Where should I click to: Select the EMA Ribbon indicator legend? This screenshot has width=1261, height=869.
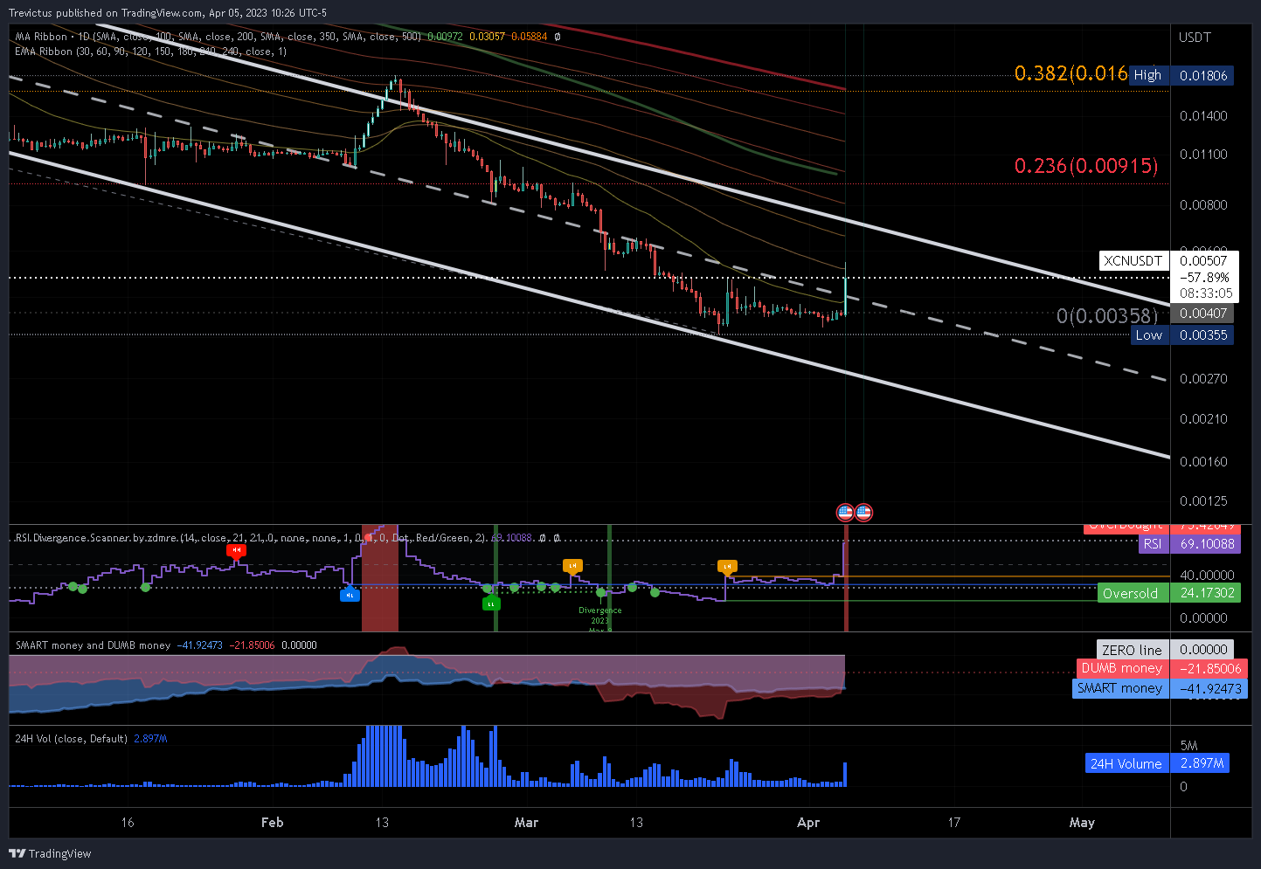[x=150, y=52]
